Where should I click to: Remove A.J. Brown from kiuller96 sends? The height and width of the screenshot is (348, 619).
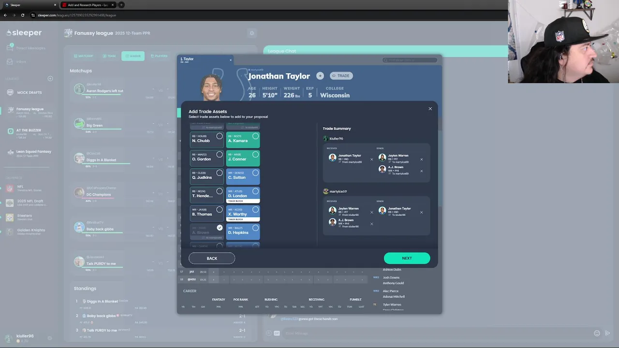coord(421,171)
